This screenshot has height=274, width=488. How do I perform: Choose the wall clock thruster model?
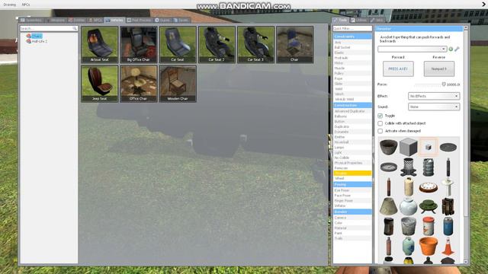(x=429, y=187)
